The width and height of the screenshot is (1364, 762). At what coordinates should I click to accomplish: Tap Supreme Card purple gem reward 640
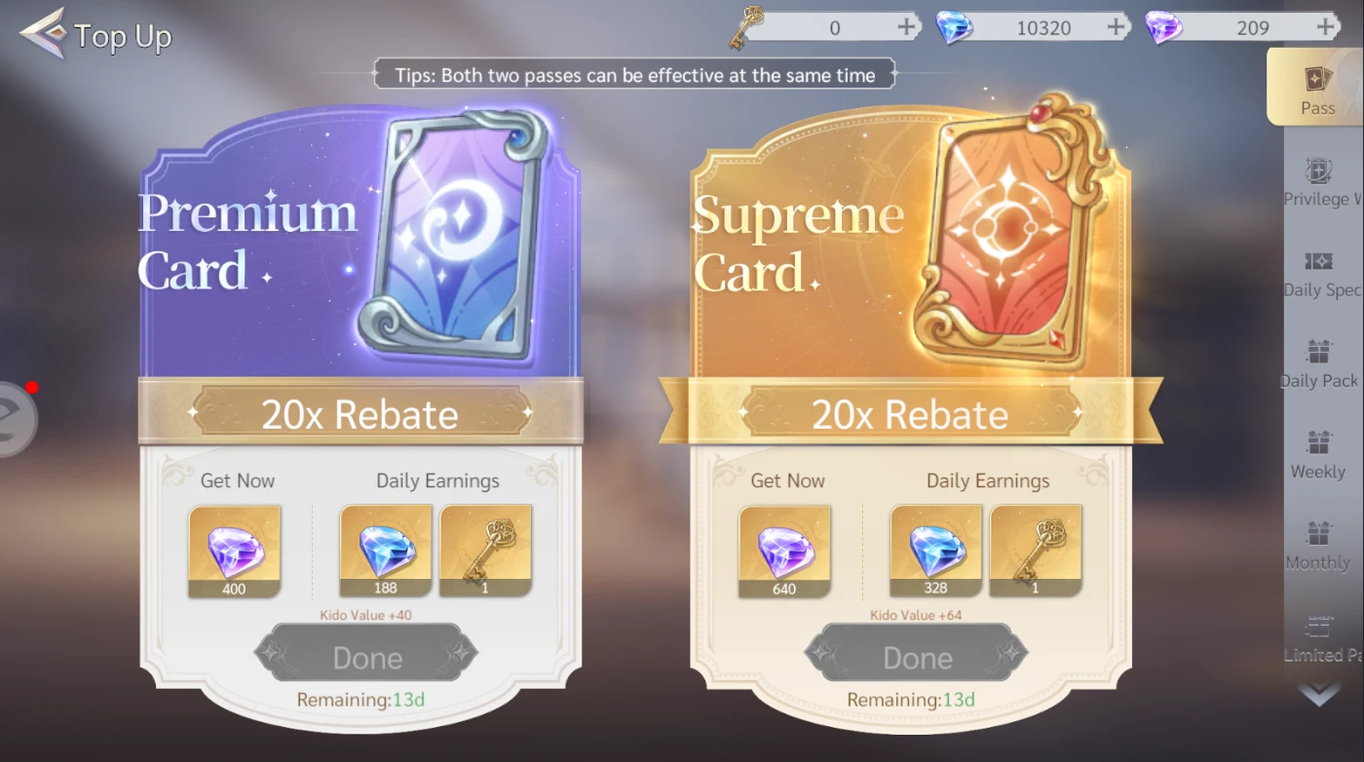[784, 552]
